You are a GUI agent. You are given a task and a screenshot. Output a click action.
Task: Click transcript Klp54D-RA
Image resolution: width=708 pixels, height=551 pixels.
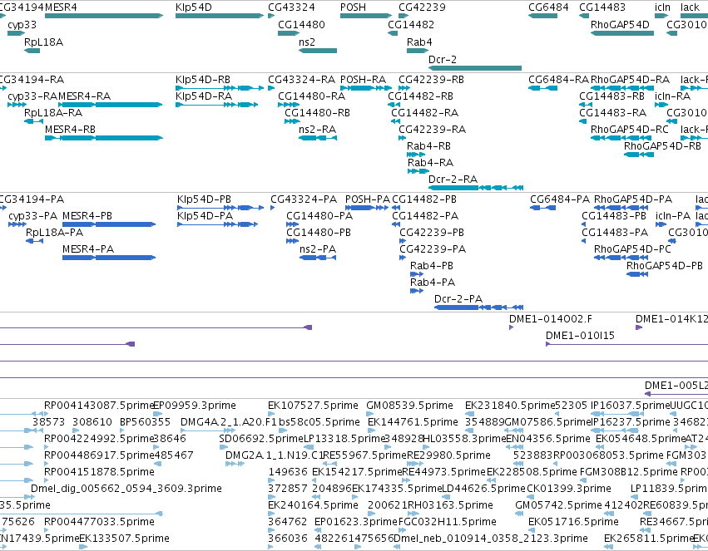(204, 96)
